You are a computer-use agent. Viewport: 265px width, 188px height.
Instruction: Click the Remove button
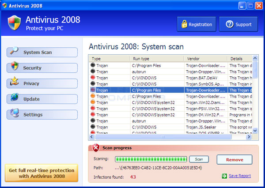[x=235, y=160]
